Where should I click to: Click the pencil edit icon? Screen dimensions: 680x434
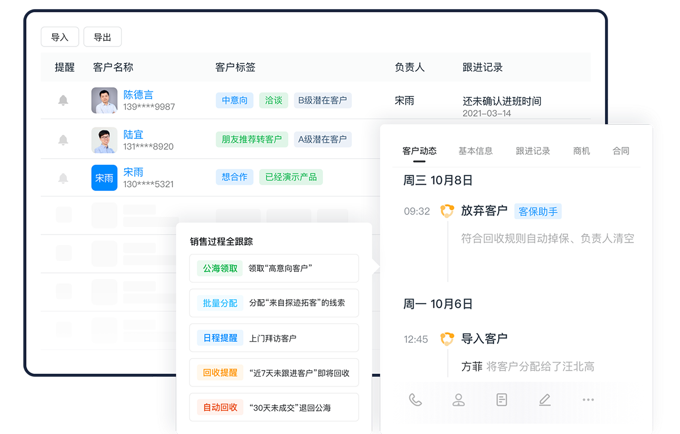tap(545, 400)
